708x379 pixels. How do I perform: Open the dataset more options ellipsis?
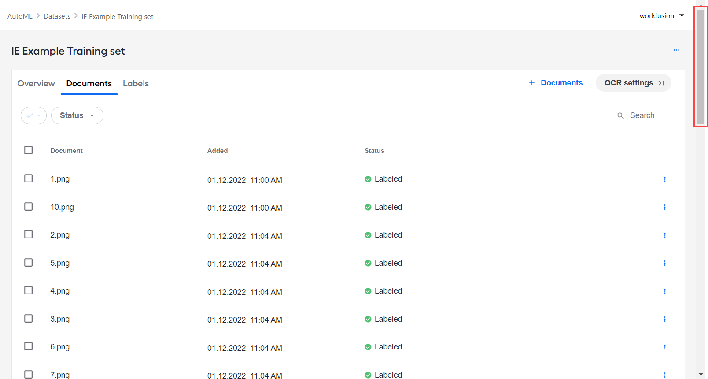click(676, 50)
